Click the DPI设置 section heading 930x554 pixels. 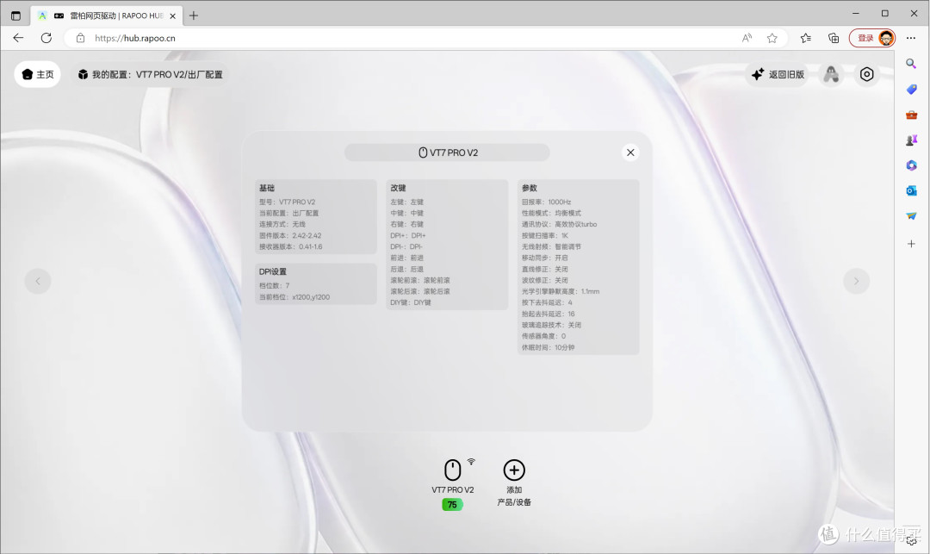coord(273,271)
